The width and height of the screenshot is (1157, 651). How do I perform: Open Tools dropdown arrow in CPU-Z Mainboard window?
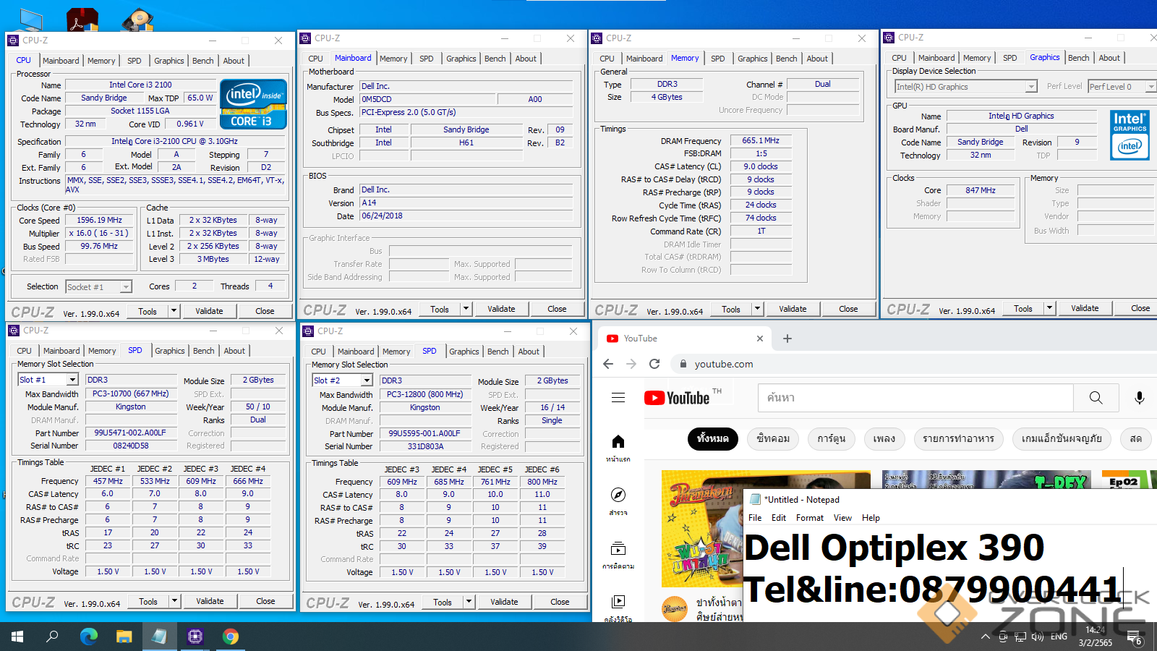(x=466, y=309)
